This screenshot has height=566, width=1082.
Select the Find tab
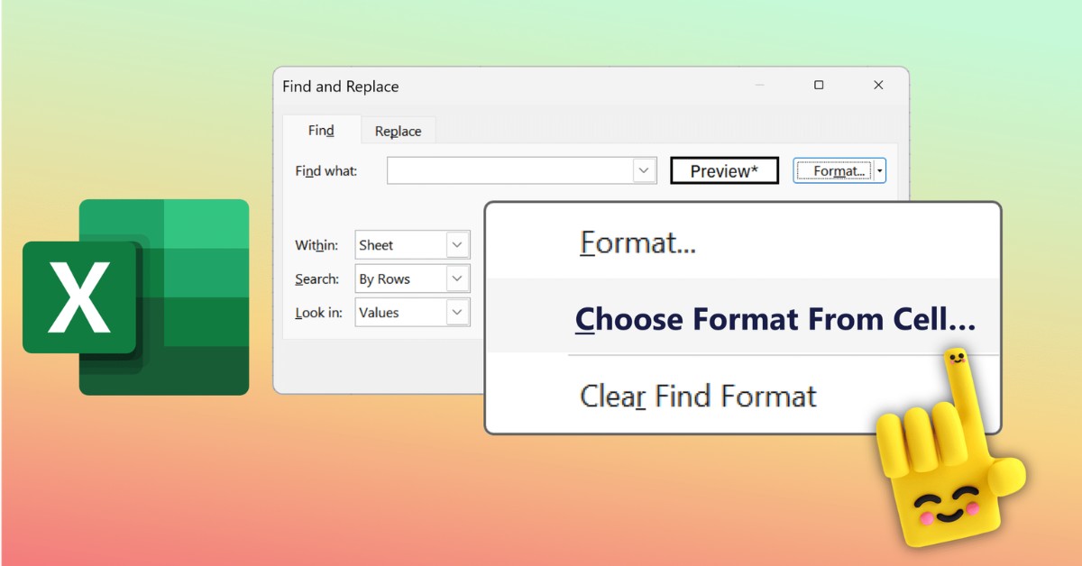click(x=321, y=131)
